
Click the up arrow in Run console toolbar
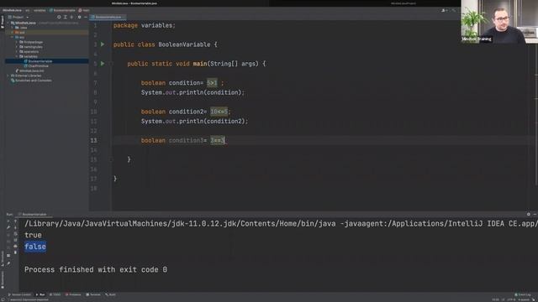[x=15, y=221]
